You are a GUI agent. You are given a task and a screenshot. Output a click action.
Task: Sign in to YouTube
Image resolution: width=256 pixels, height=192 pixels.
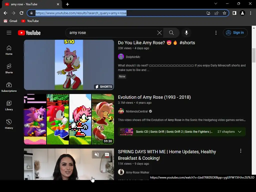[x=235, y=33]
